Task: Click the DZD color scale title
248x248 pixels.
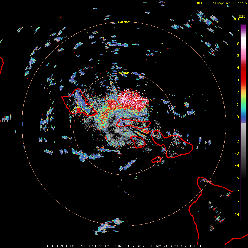Action: [x=242, y=16]
